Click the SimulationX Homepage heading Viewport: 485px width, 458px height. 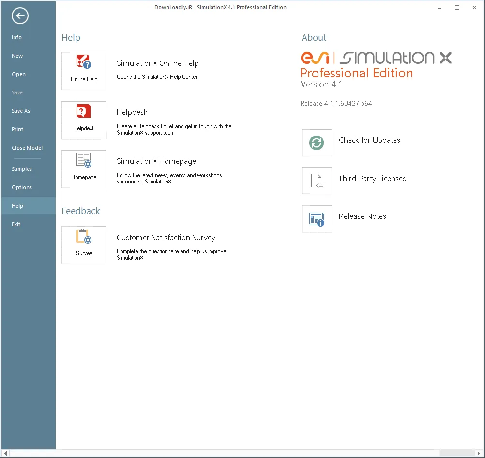click(156, 161)
